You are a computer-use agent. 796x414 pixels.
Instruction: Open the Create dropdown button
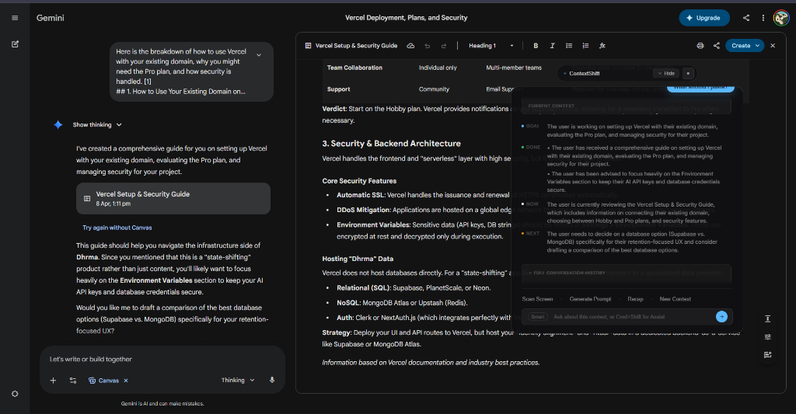tap(745, 46)
